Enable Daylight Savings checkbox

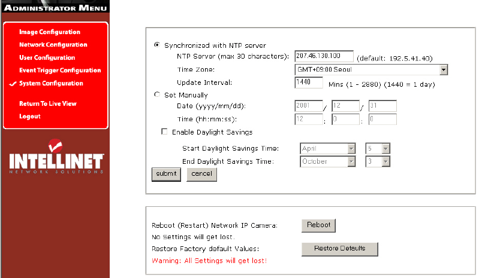point(164,132)
